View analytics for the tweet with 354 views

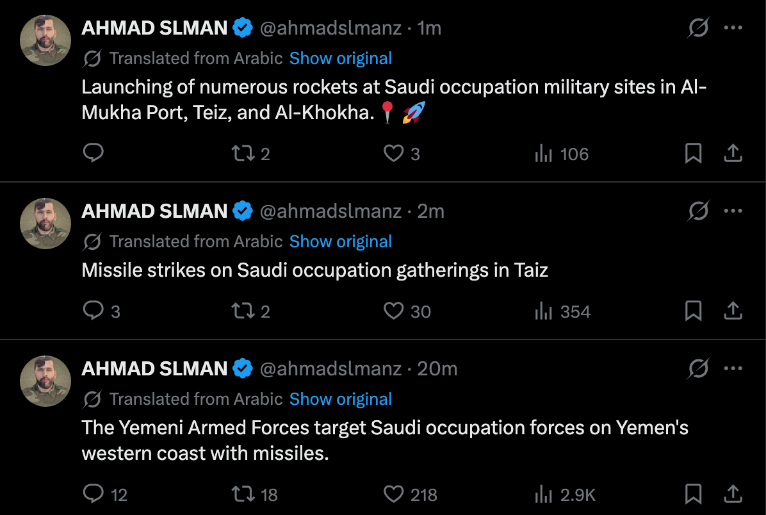(x=563, y=311)
